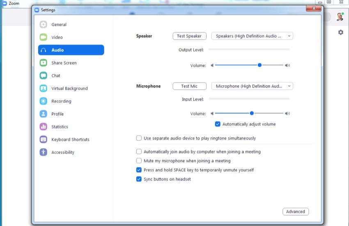Disable Automatically adjust volume checkbox
The height and width of the screenshot is (226, 349).
pos(218,124)
